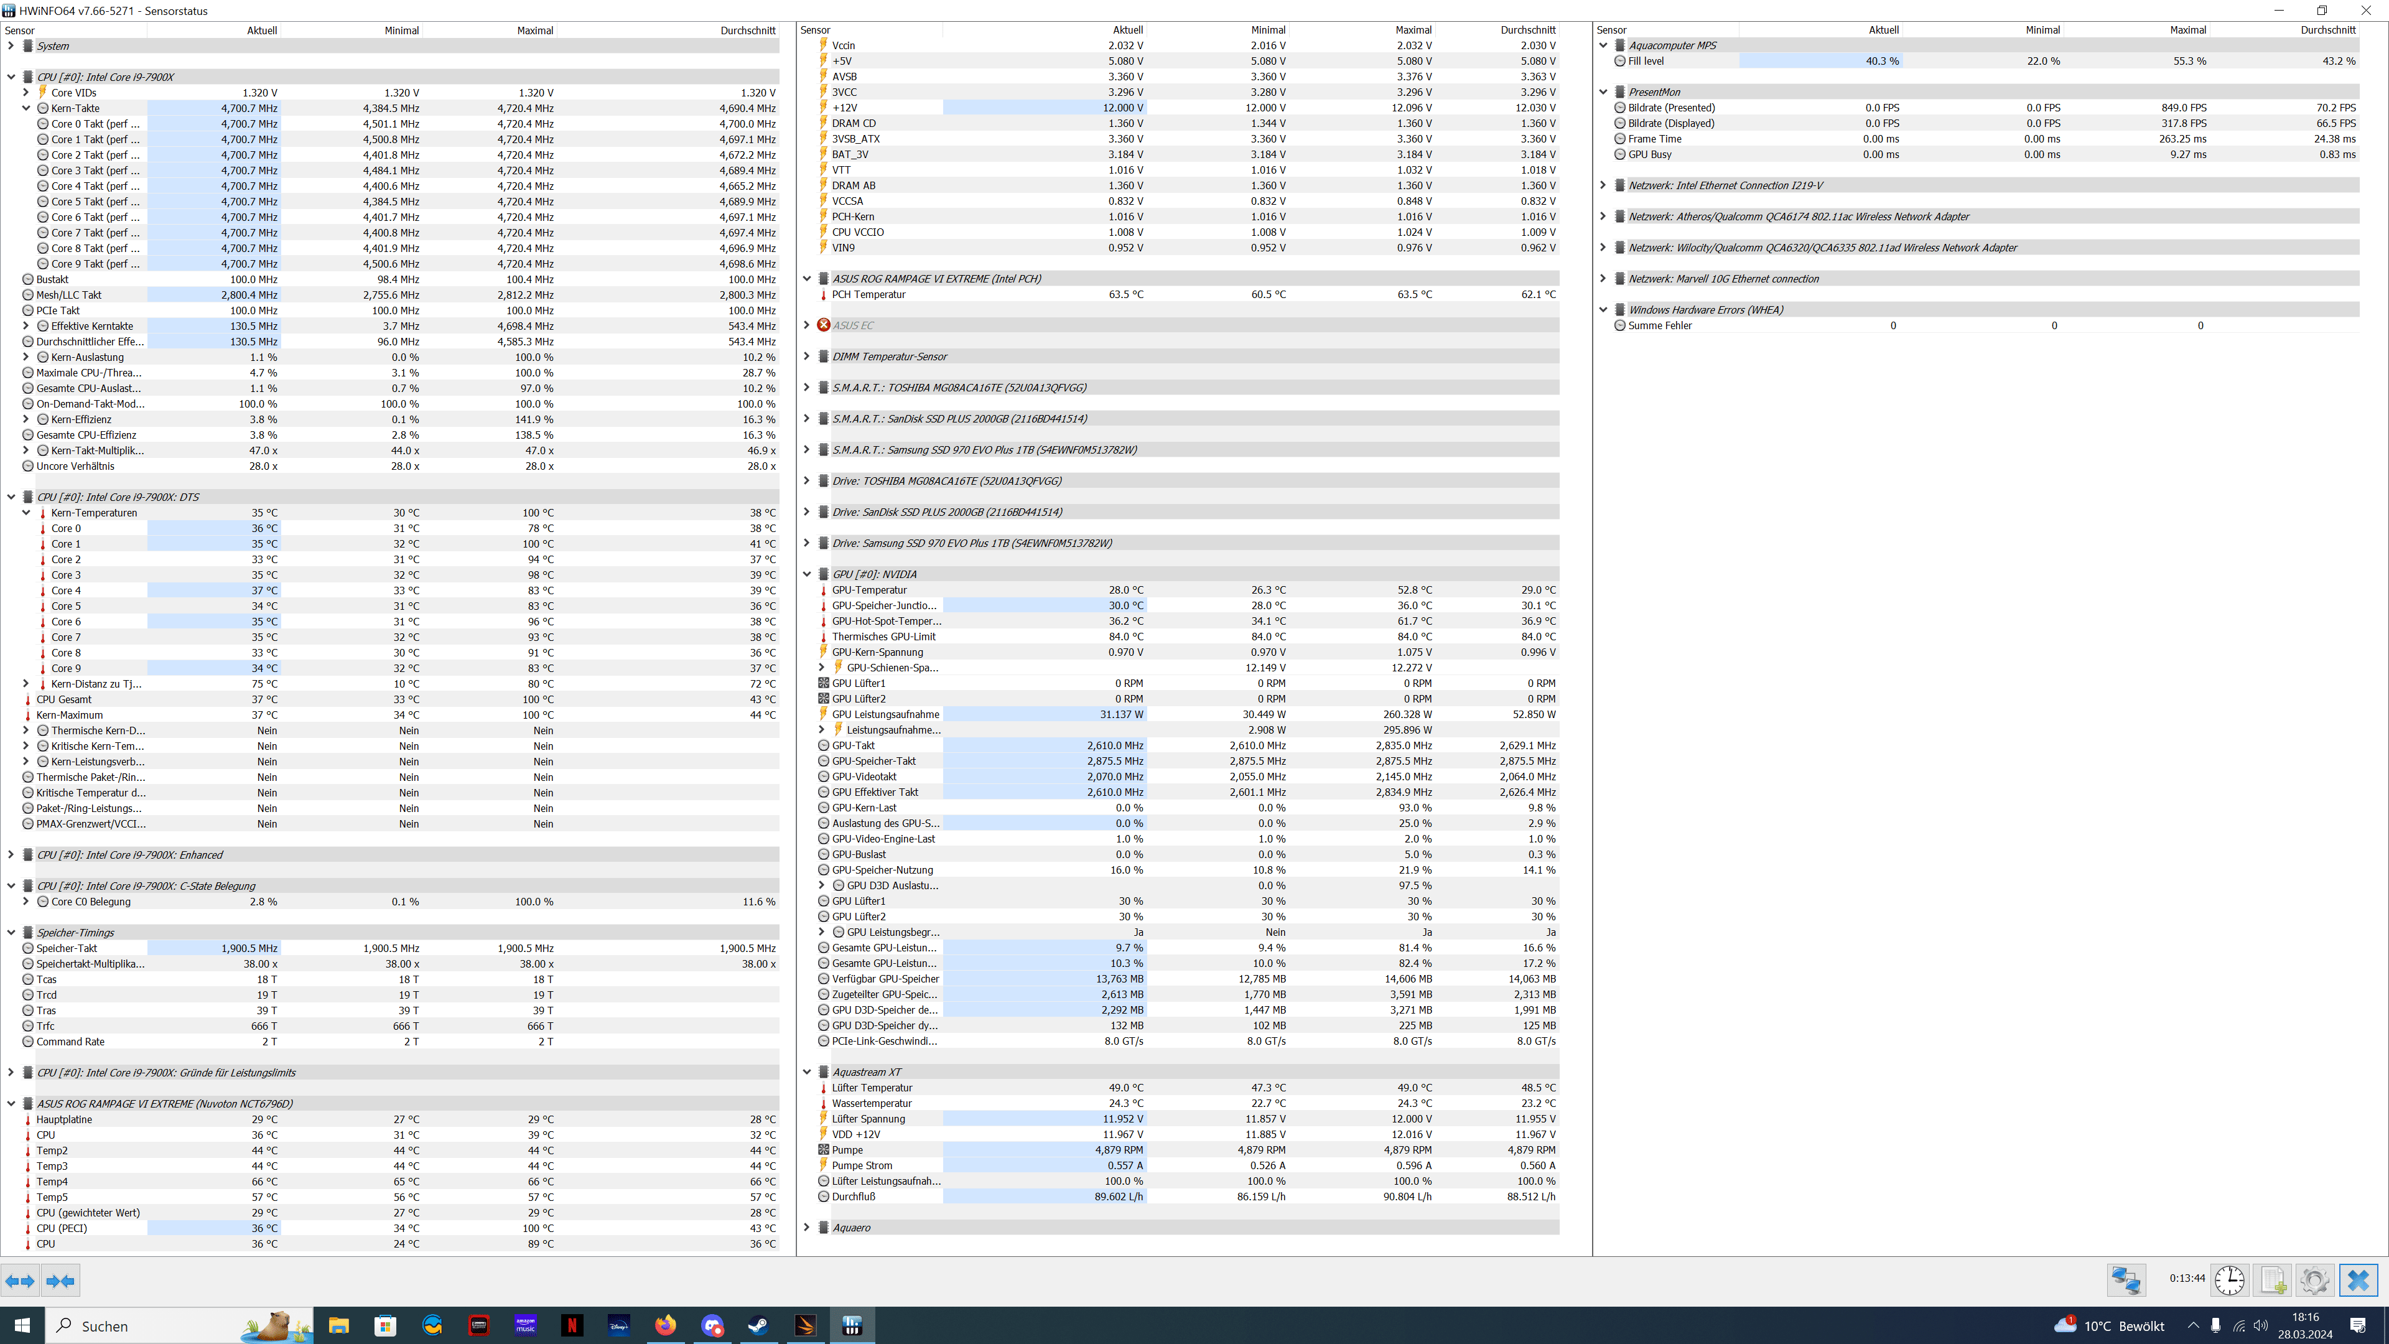Click the taskbar clock showing 18:16
The image size is (2389, 1344).
pos(2304,1325)
